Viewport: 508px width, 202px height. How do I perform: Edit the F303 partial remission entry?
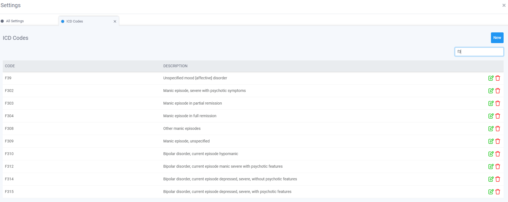click(x=491, y=103)
